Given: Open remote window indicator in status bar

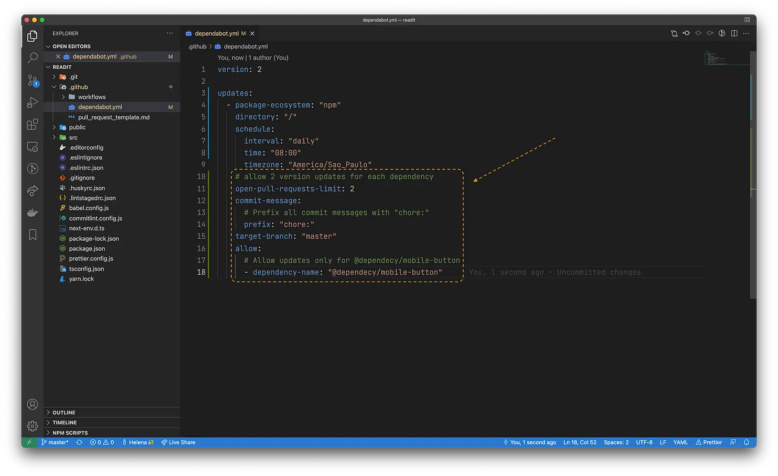Looking at the screenshot, I should click(x=29, y=442).
